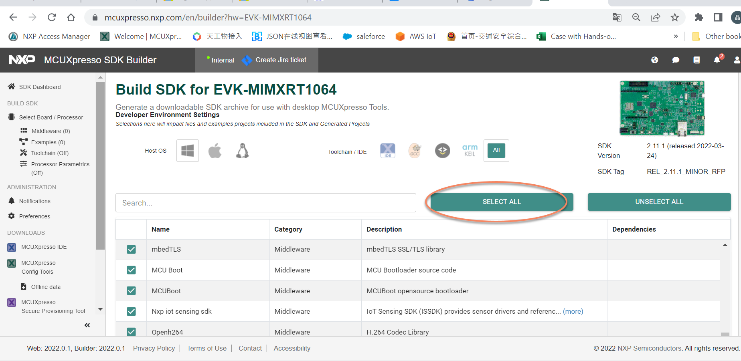Click the SELECT ALL button
This screenshot has width=741, height=361.
tap(501, 202)
